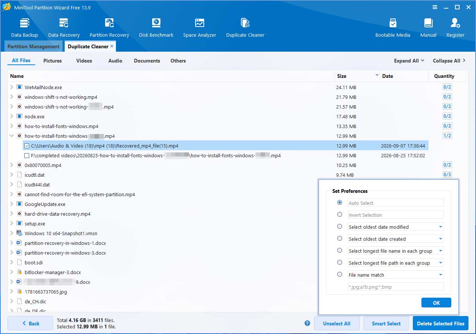The image size is (476, 334).
Task: Click the file name match pattern field
Action: tap(396, 287)
